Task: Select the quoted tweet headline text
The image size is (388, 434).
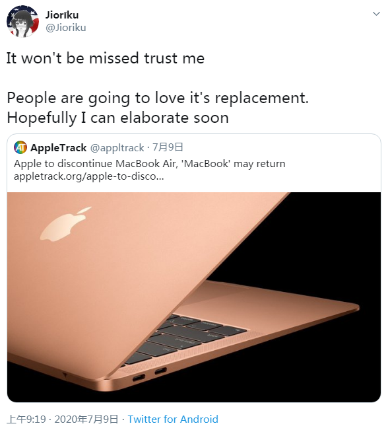Action: pyautogui.click(x=150, y=164)
